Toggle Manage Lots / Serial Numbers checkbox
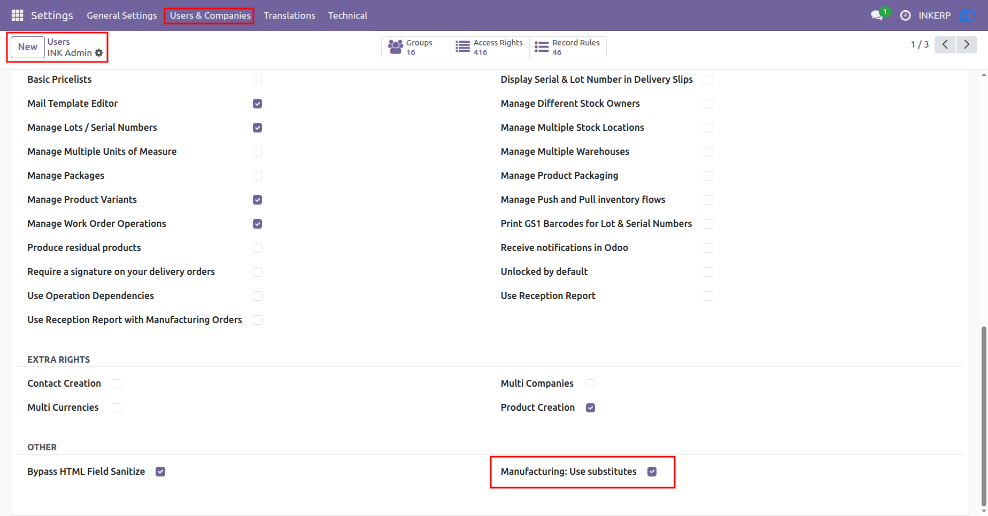 (258, 128)
